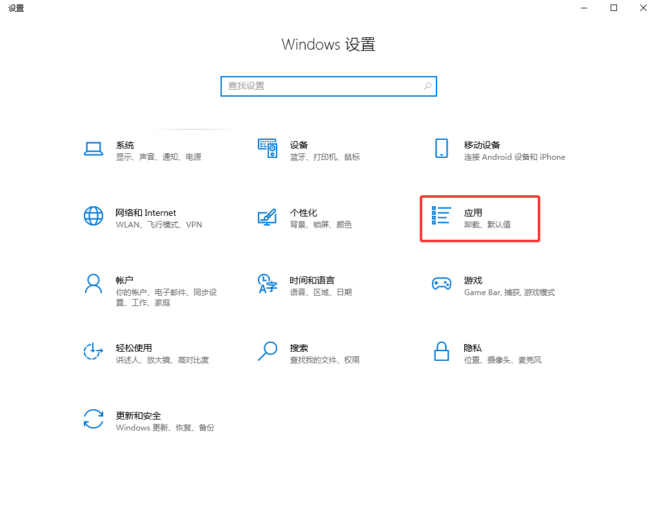The width and height of the screenshot is (657, 511).
Task: Select the 隐私 category title
Action: (x=473, y=348)
